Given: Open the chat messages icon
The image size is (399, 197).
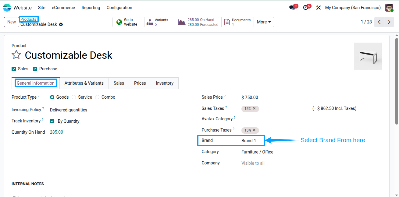Looking at the screenshot, I should (292, 8).
